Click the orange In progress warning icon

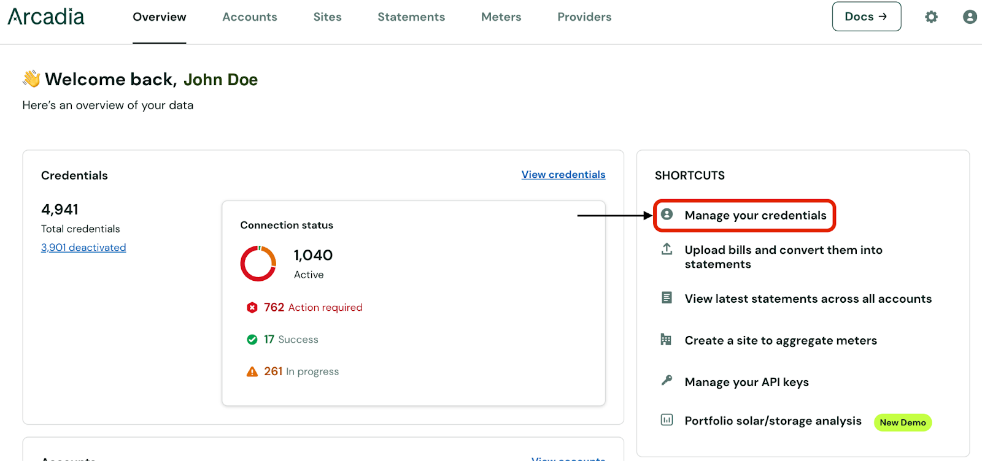[x=252, y=371]
